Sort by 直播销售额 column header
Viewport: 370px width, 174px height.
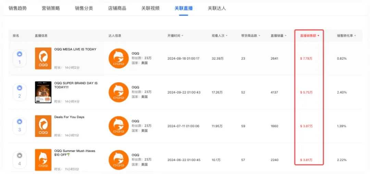click(310, 36)
